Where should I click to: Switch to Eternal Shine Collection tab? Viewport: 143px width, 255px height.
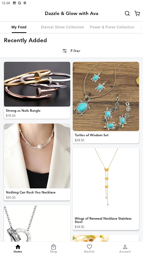tap(62, 27)
